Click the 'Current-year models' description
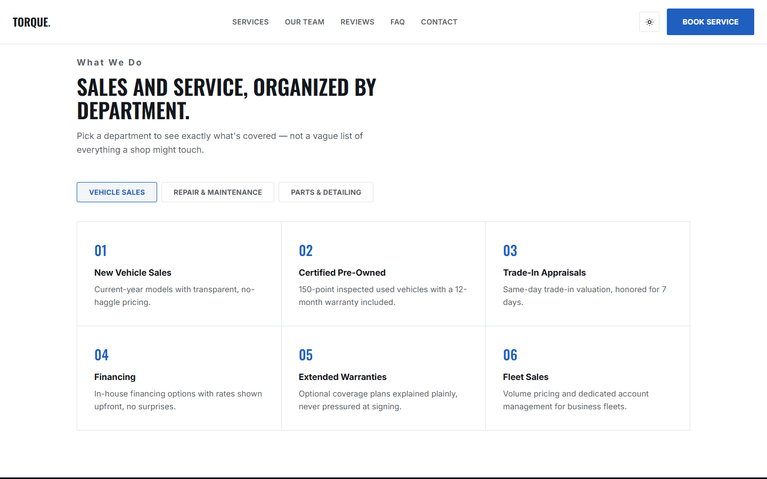Viewport: 767px width, 479px height. pyautogui.click(x=174, y=296)
